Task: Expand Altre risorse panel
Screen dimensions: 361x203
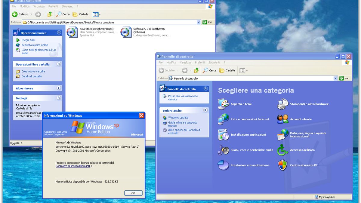Action: [59, 88]
